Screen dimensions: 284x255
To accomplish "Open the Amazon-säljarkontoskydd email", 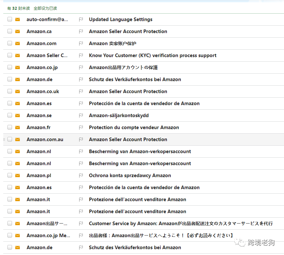I will click(119, 115).
